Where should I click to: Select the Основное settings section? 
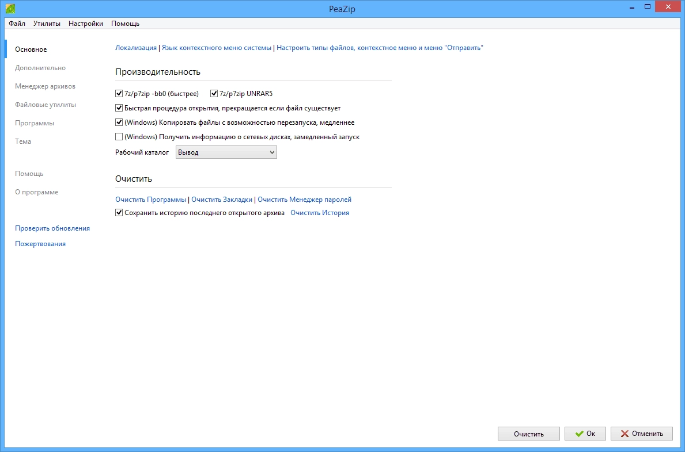(x=31, y=49)
